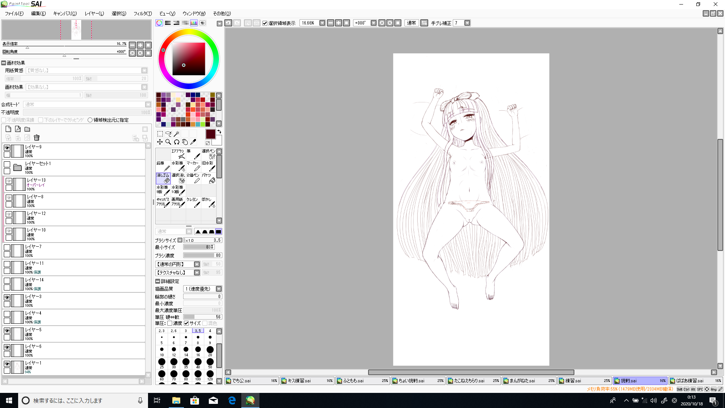Swap foreground and background colors
The image size is (725, 408).
tap(219, 132)
